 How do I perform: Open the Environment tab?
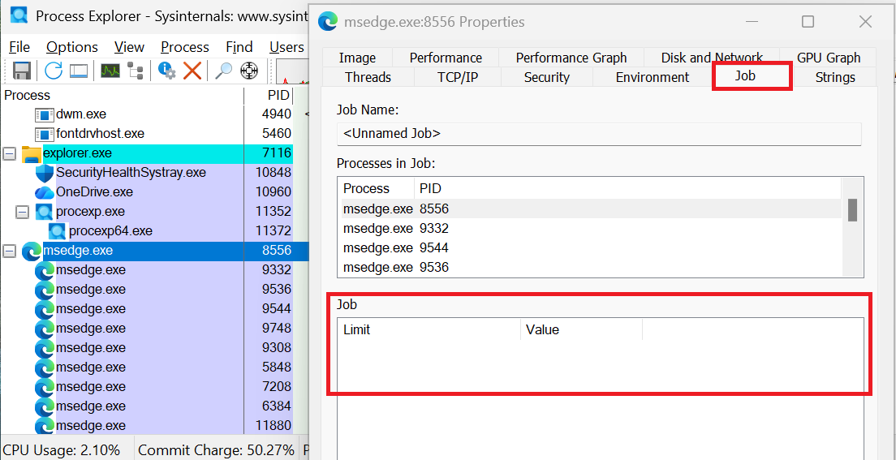[x=652, y=77]
